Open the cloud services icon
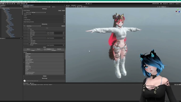This screenshot has height=102, width=181. 161,4
